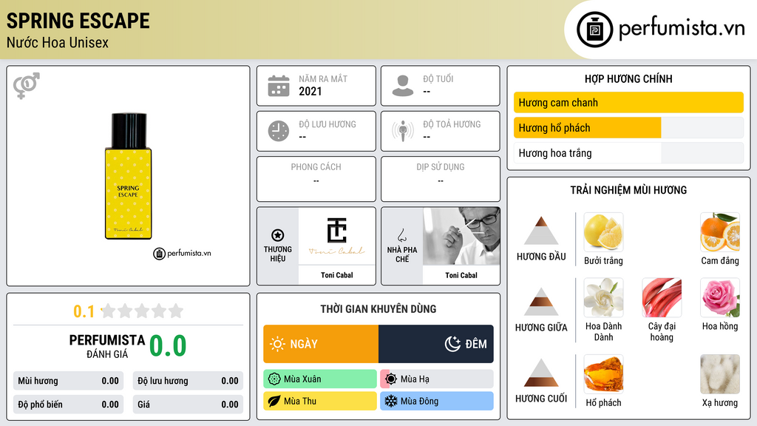
Task: Click the star badge Thương hiệu icon
Action: [278, 235]
